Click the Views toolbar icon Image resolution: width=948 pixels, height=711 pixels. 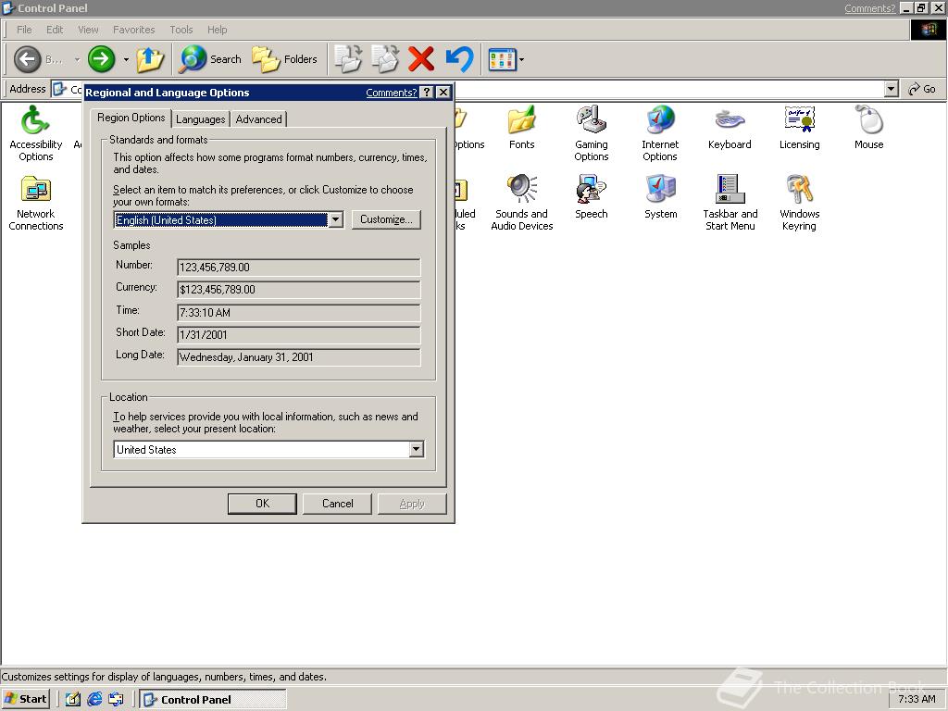tap(502, 59)
